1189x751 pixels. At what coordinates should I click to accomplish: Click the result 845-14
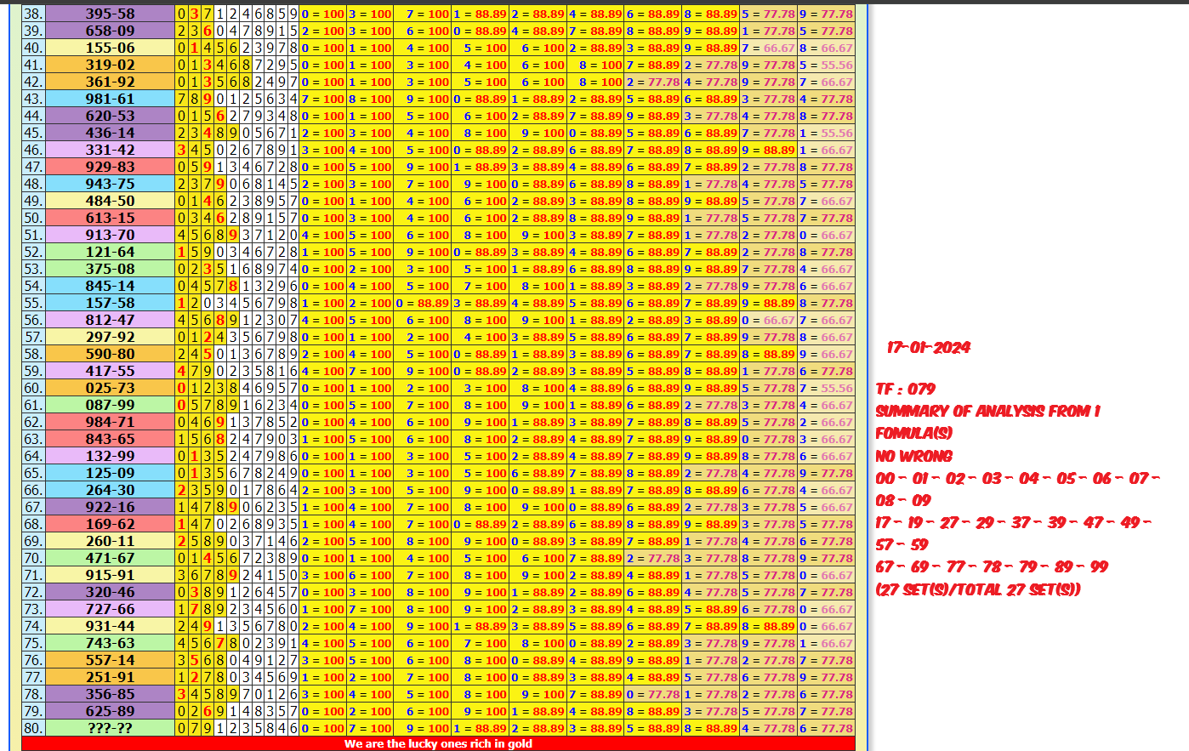point(110,286)
